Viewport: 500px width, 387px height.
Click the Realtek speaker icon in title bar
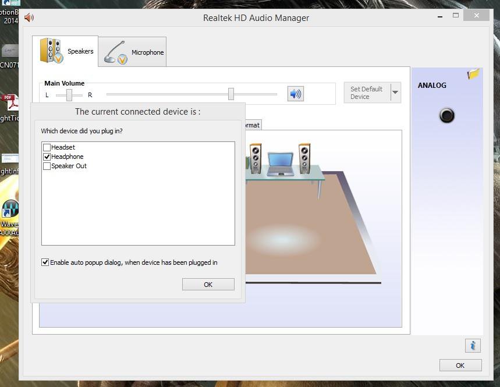coord(29,17)
